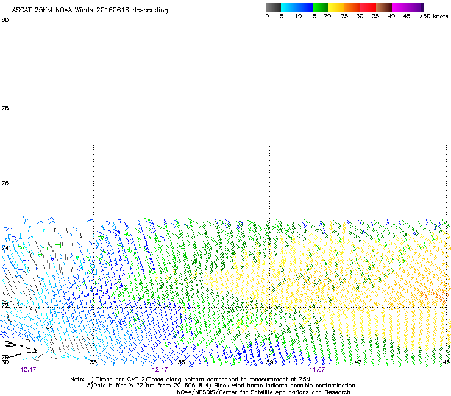451x396 pixels.
Task: Click the red 30-35 knots legend segment
Action: pyautogui.click(x=368, y=7)
